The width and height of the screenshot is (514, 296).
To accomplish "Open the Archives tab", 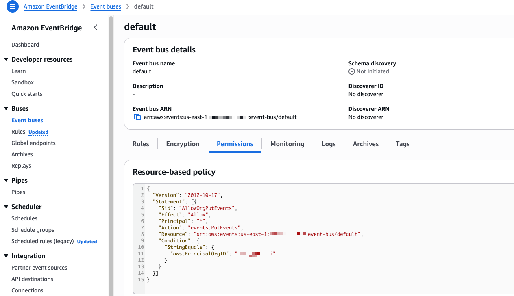I will [x=366, y=144].
